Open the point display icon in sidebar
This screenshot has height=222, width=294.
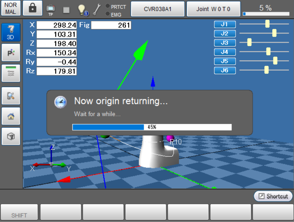11,53
